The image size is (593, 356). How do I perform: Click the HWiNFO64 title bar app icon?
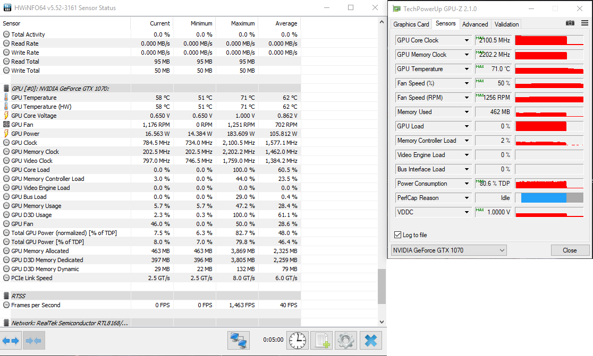(7, 7)
